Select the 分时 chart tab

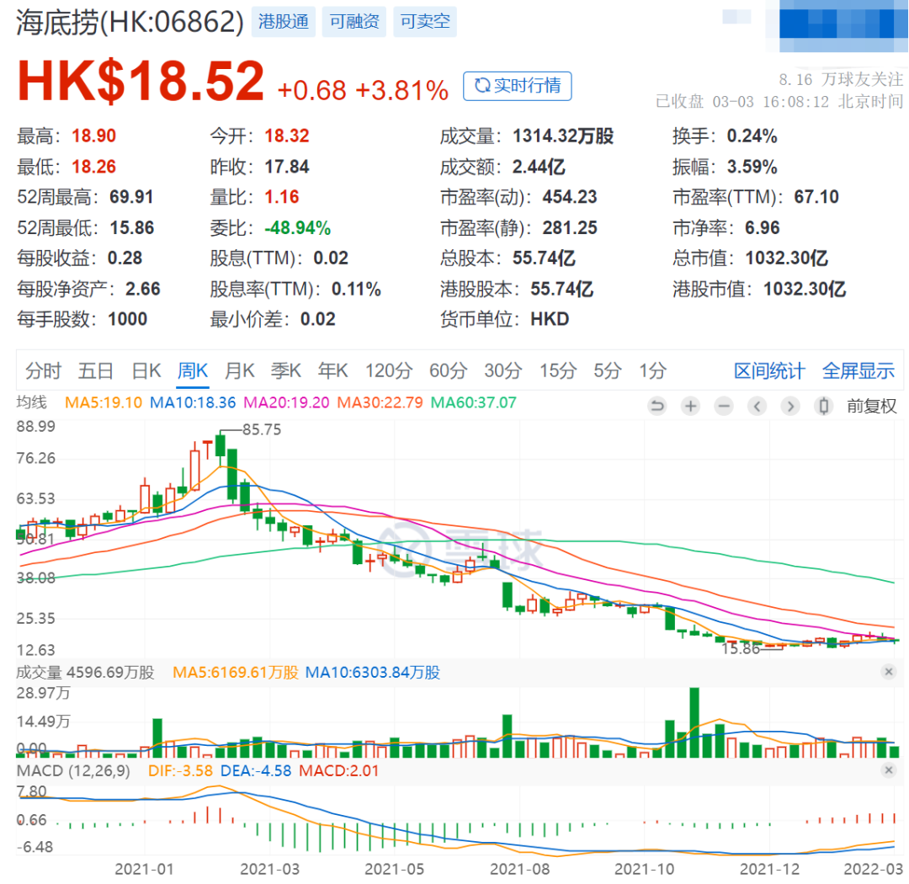[x=44, y=370]
